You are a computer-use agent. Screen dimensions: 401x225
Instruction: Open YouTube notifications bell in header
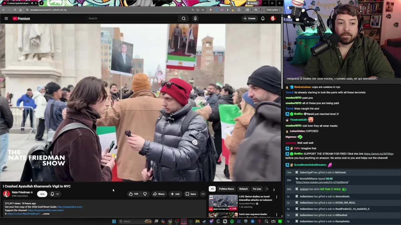pyautogui.click(x=263, y=18)
